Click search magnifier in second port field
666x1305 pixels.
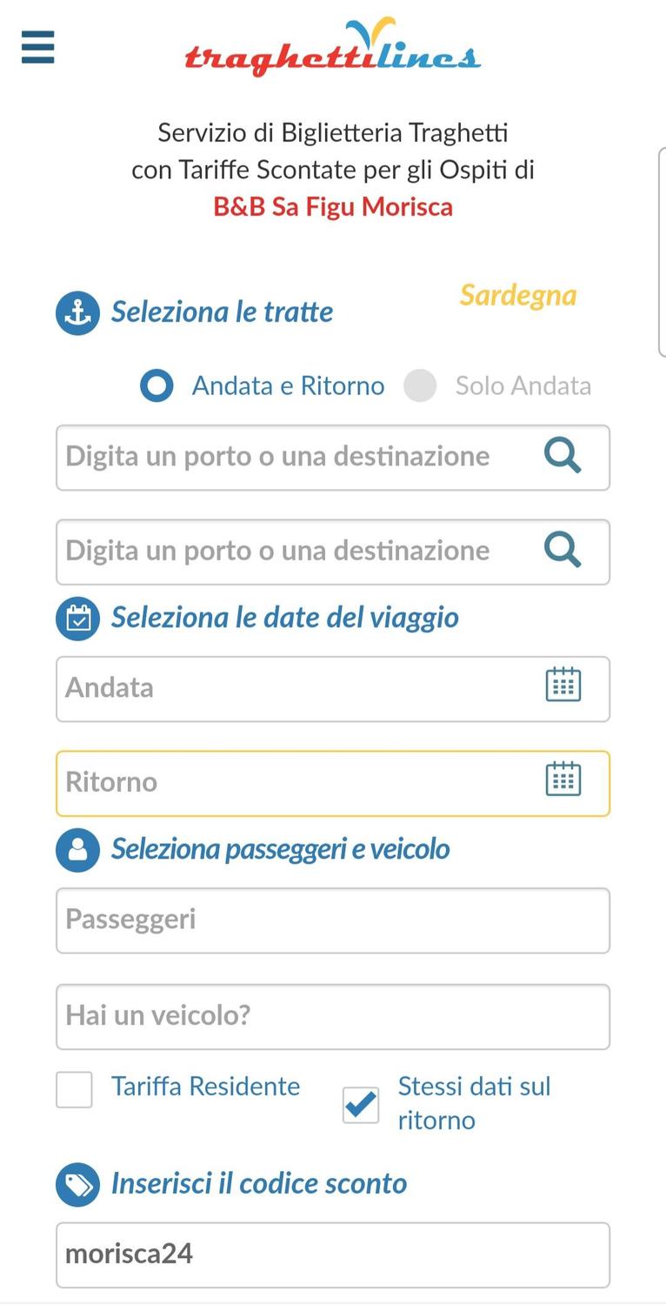pyautogui.click(x=563, y=550)
